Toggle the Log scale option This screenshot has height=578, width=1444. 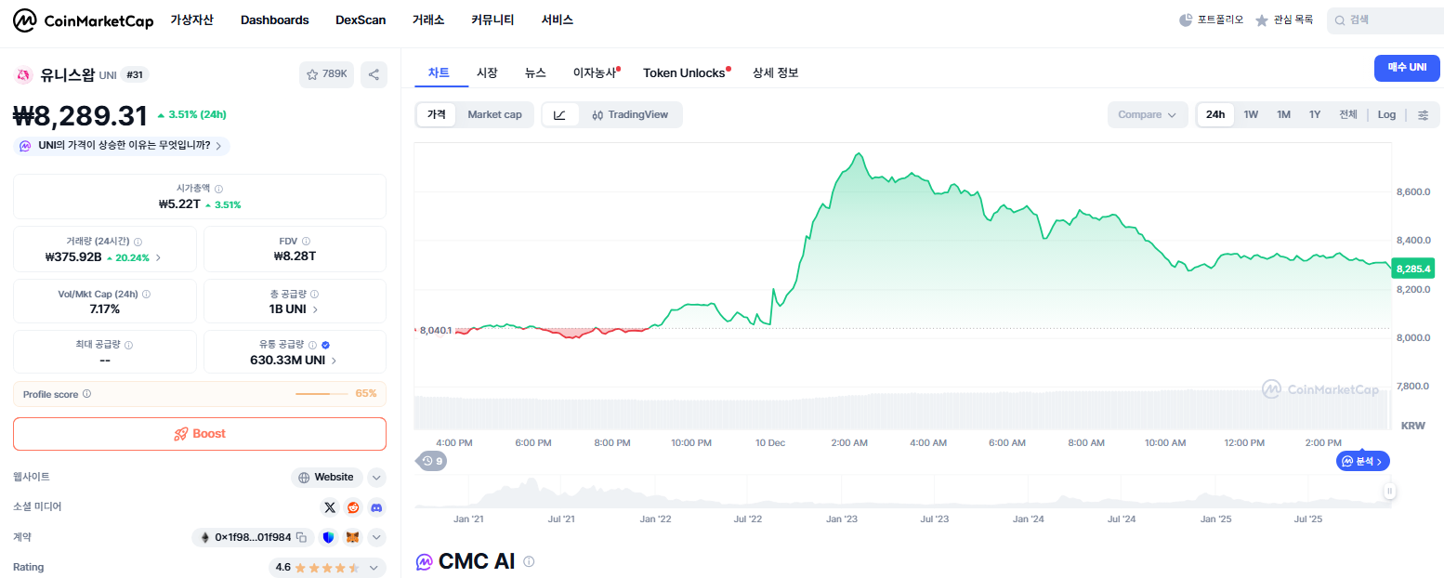[1386, 115]
